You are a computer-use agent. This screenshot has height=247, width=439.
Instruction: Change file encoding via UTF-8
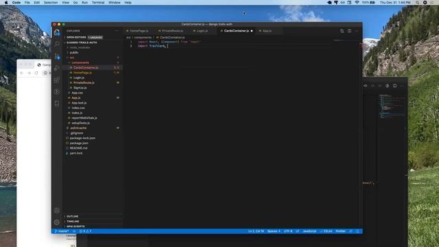pyautogui.click(x=288, y=231)
